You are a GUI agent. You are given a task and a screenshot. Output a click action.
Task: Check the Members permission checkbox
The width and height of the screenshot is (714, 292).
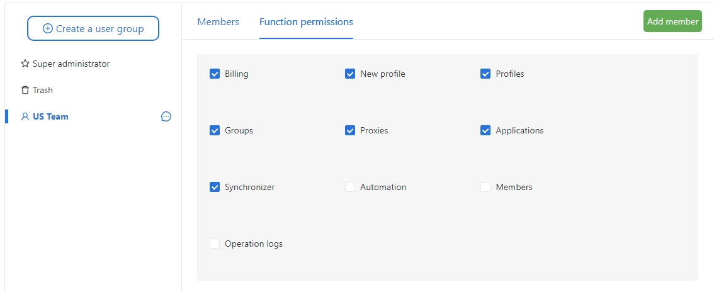(x=485, y=187)
